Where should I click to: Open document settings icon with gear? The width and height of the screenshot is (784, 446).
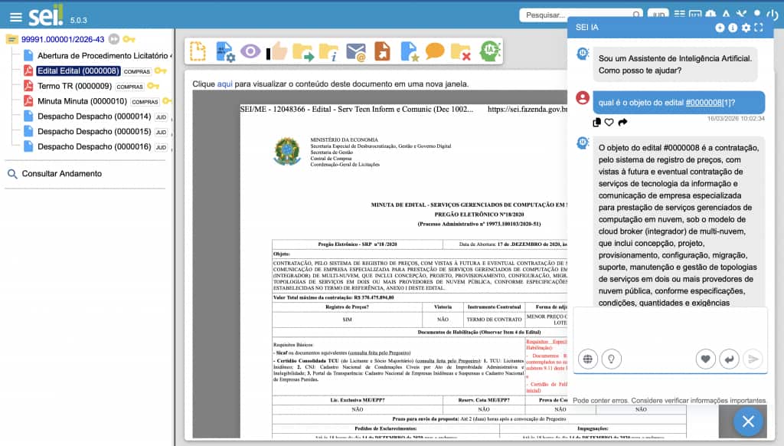point(225,51)
